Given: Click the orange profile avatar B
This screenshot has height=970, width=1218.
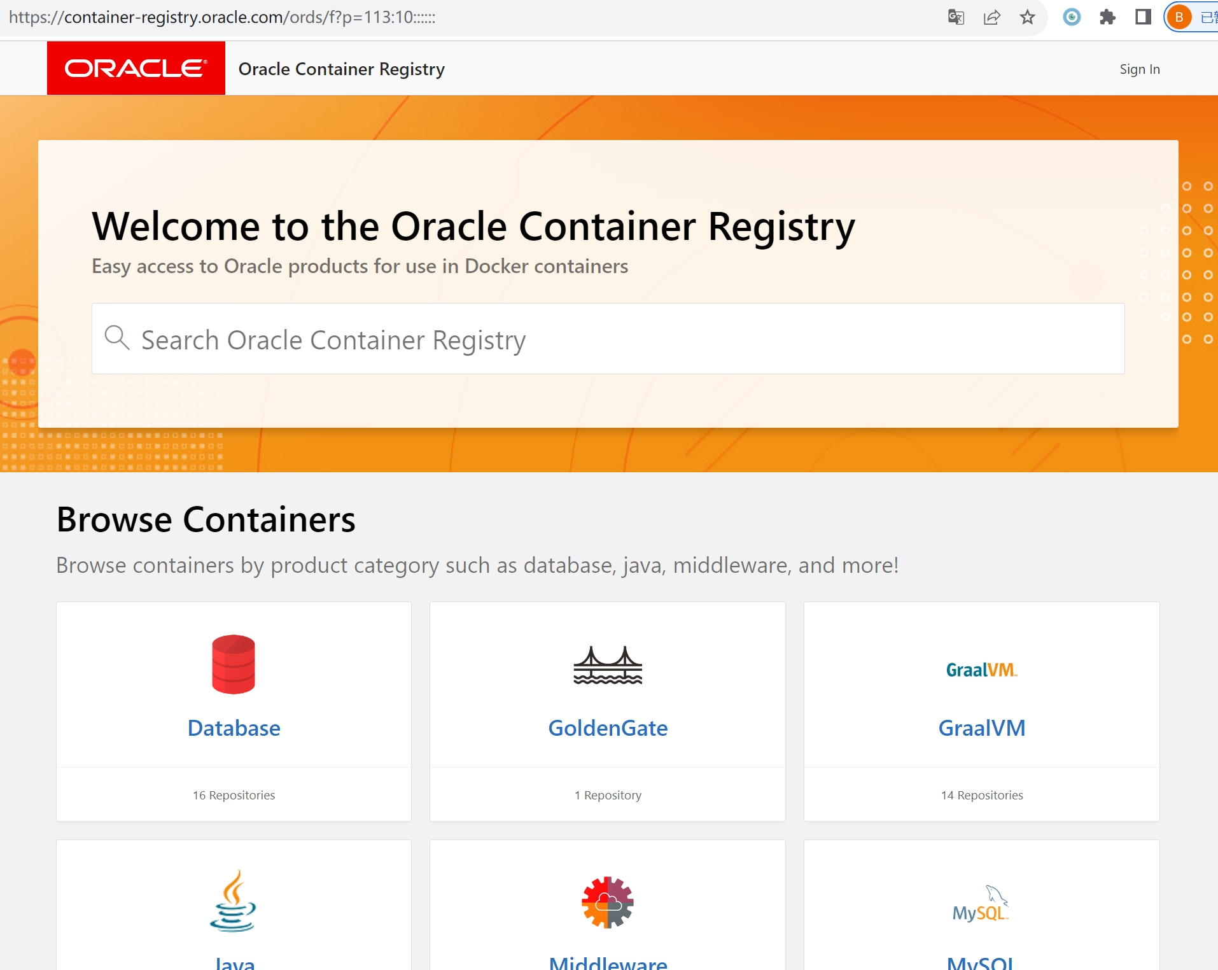Looking at the screenshot, I should pyautogui.click(x=1180, y=17).
